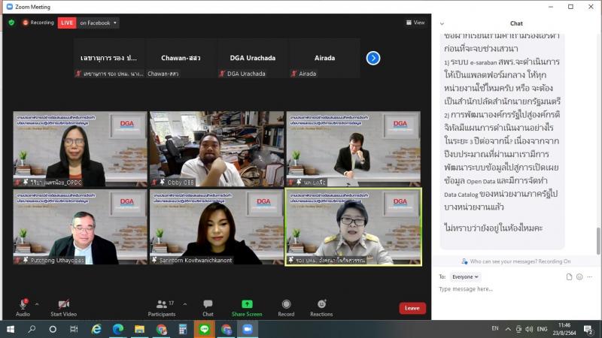
Task: Click the Record button
Action: [x=286, y=308]
